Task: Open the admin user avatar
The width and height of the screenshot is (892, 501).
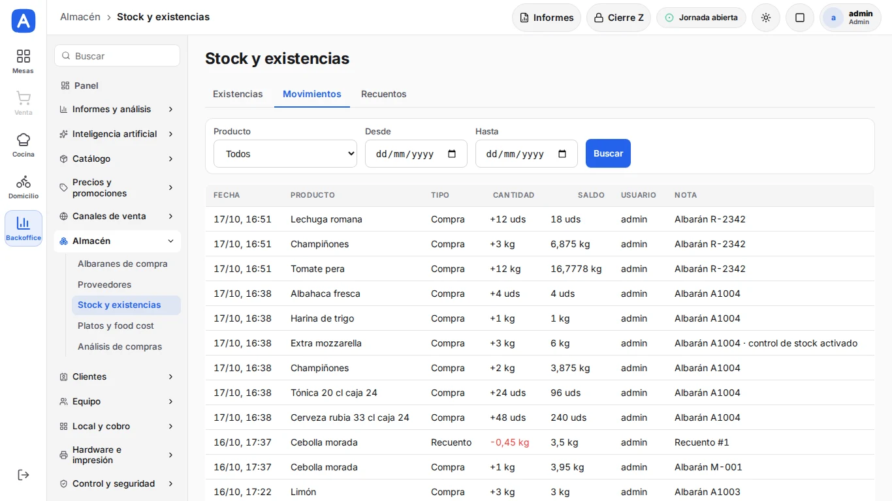Action: pyautogui.click(x=833, y=18)
